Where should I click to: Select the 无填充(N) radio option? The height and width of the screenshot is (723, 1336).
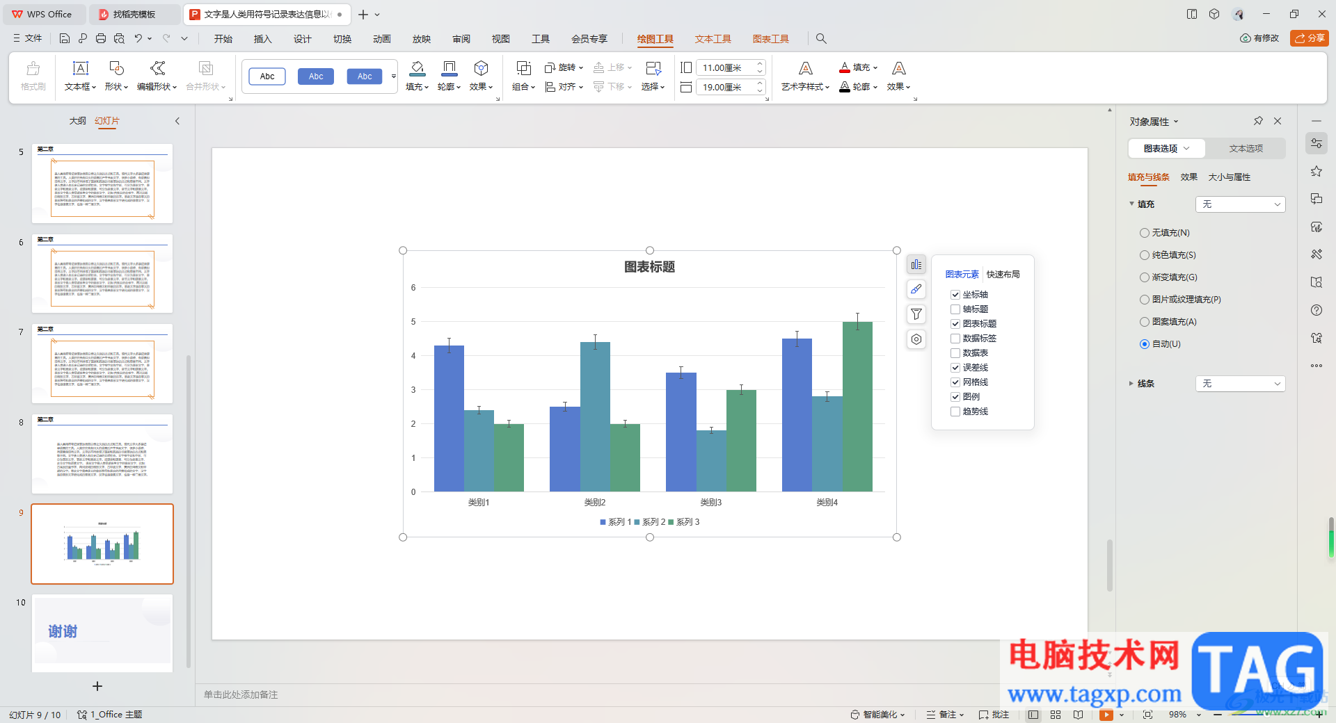pos(1144,233)
